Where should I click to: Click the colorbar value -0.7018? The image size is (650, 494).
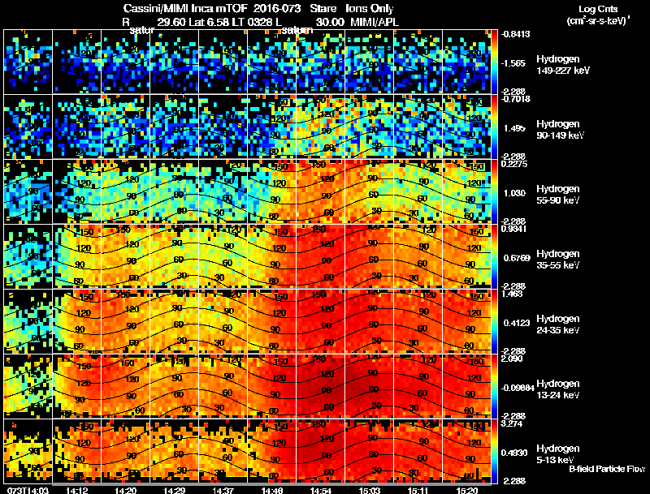516,99
